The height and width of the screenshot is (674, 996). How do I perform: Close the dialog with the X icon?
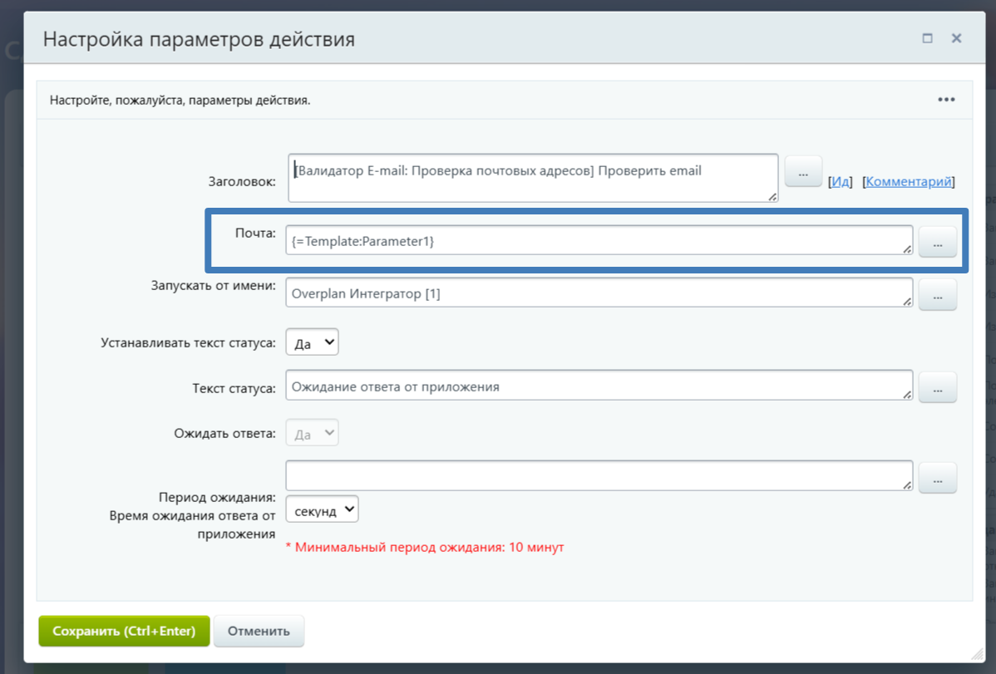coord(956,38)
